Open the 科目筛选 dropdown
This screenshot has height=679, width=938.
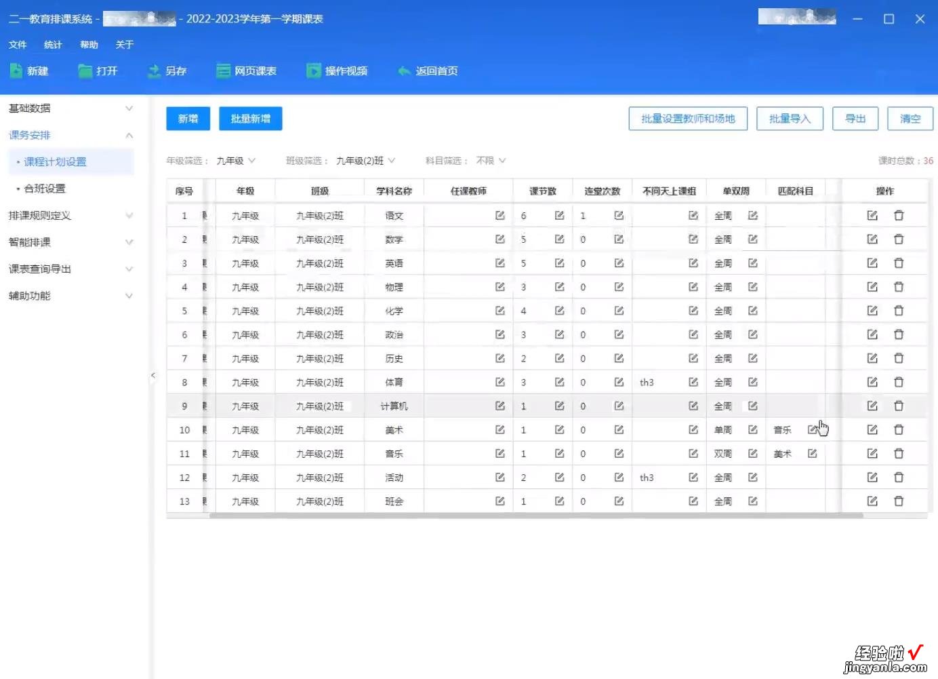tap(491, 161)
